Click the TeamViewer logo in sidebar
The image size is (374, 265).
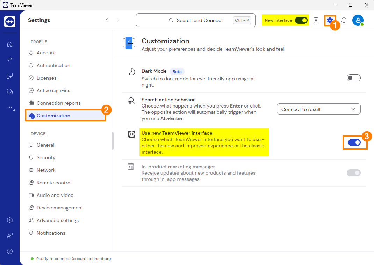tap(10, 22)
